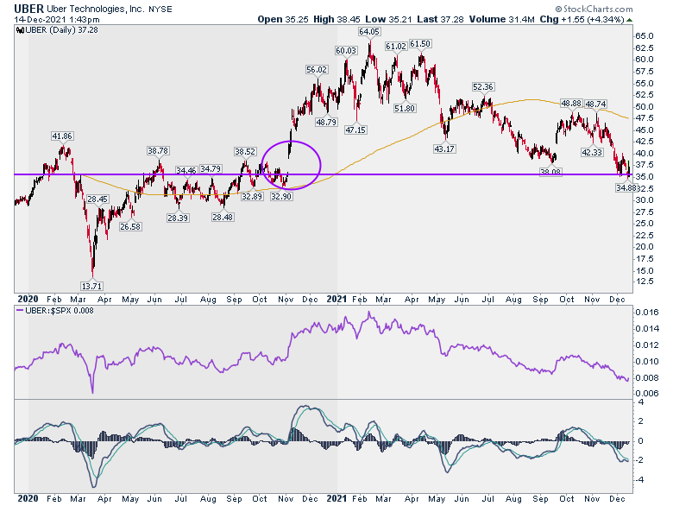Click the 34.46 price label
Viewport: 673px width, 506px height.
(186, 170)
